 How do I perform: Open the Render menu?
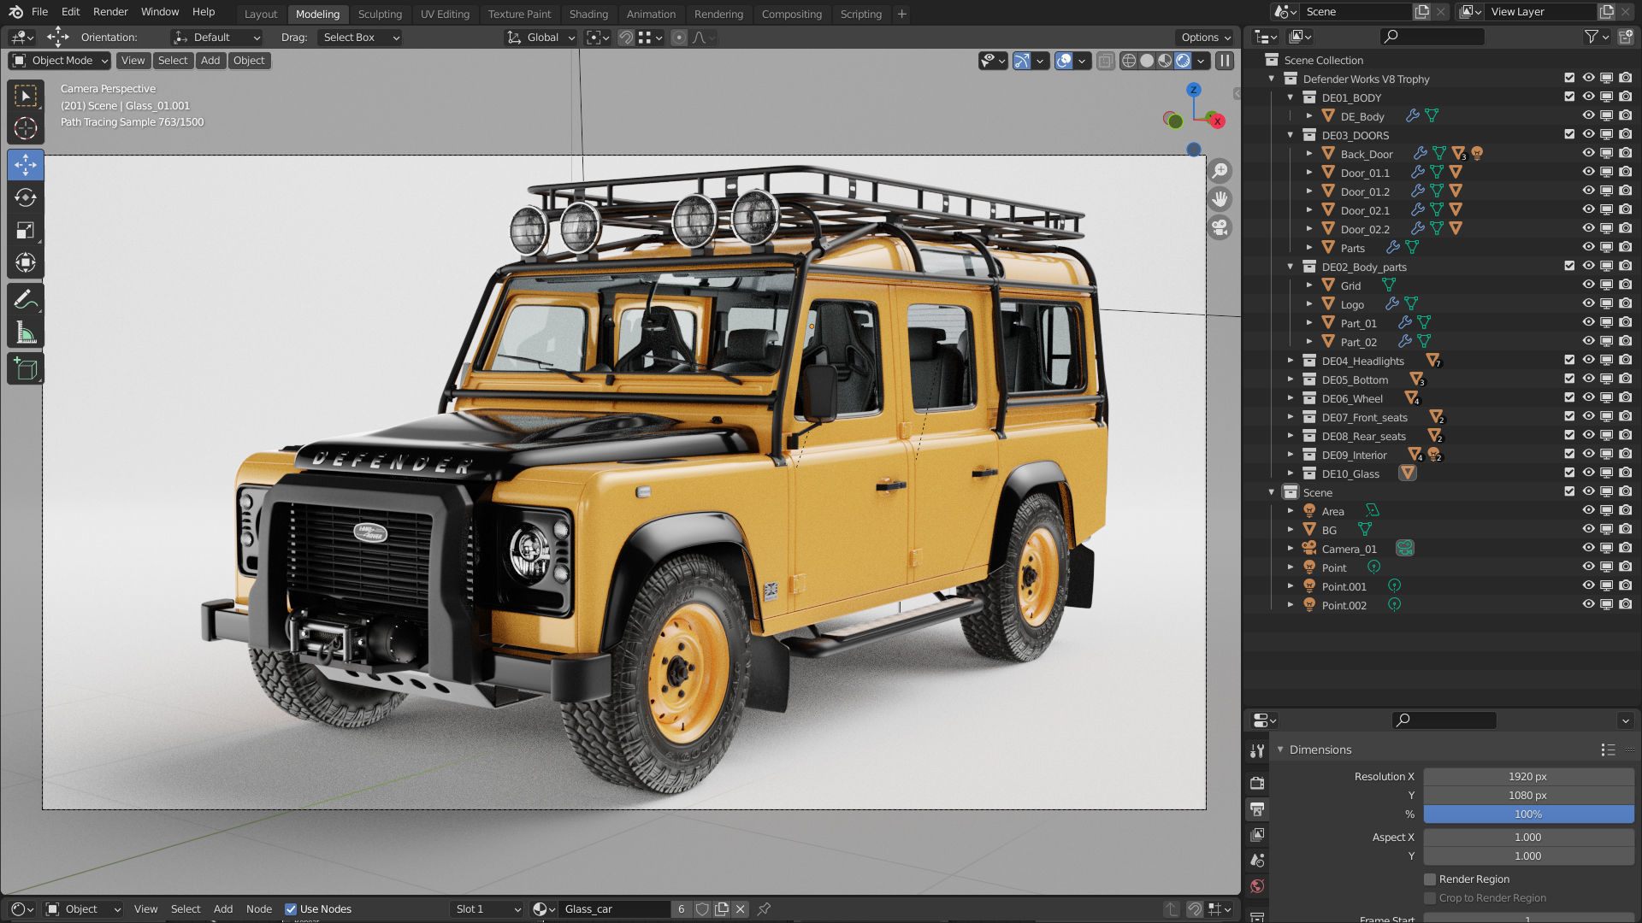(110, 12)
